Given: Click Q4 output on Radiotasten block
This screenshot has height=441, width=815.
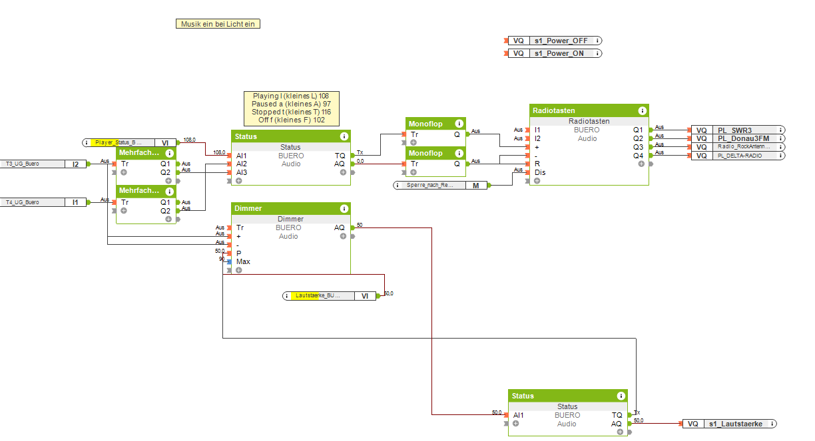Looking at the screenshot, I should (638, 156).
